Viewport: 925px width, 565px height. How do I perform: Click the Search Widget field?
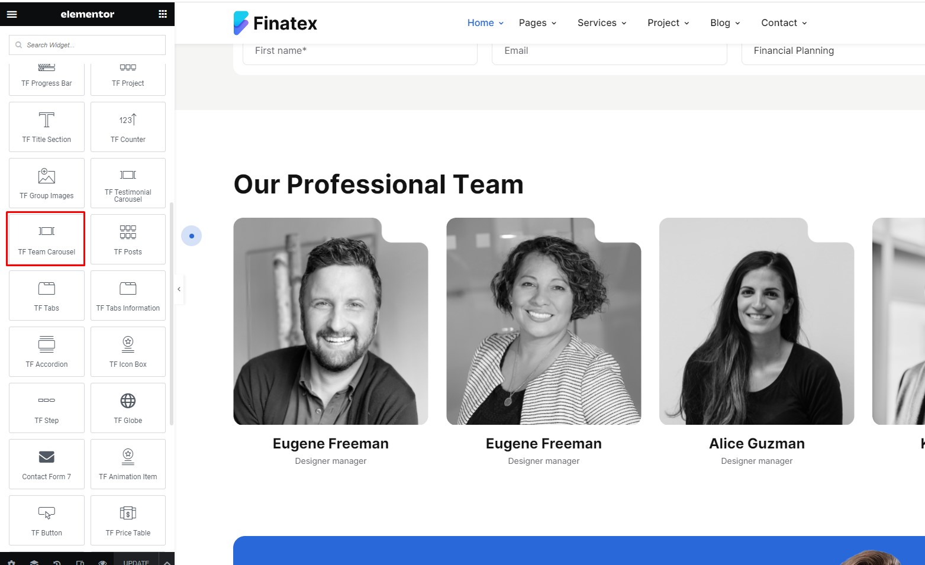point(87,45)
